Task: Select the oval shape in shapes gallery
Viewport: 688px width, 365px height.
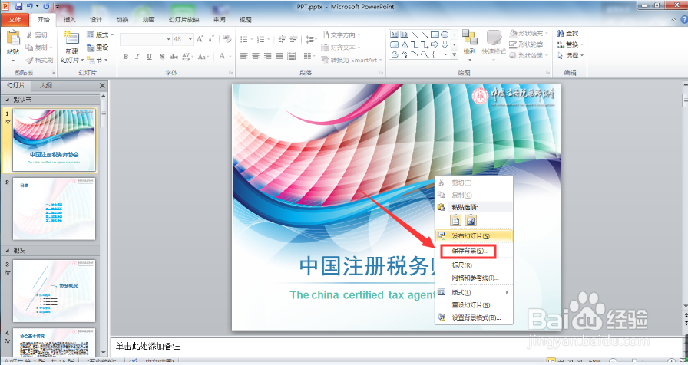Action: [445, 35]
